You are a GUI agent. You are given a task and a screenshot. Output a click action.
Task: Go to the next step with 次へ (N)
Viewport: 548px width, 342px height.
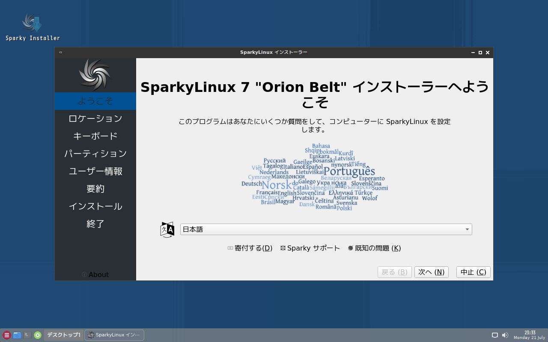pyautogui.click(x=432, y=272)
